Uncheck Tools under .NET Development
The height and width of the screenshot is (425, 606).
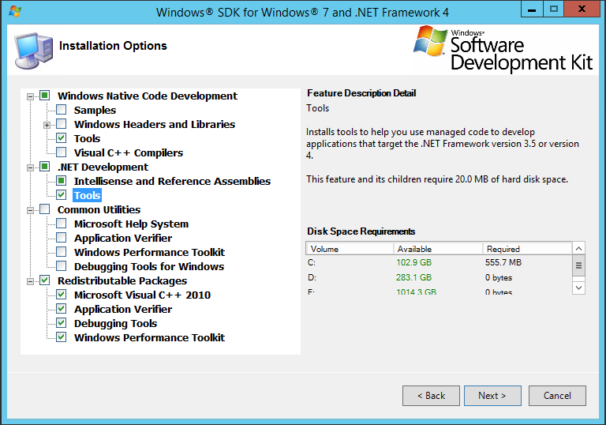pyautogui.click(x=62, y=194)
